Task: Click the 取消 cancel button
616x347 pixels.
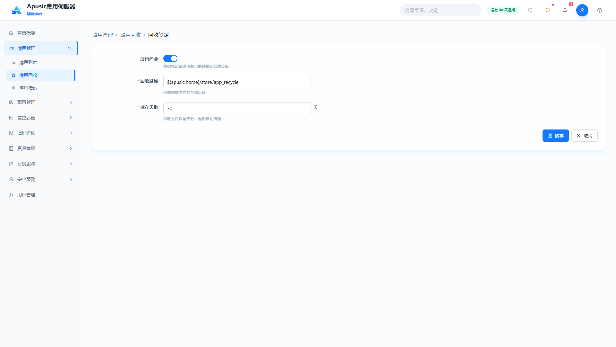Action: click(584, 136)
